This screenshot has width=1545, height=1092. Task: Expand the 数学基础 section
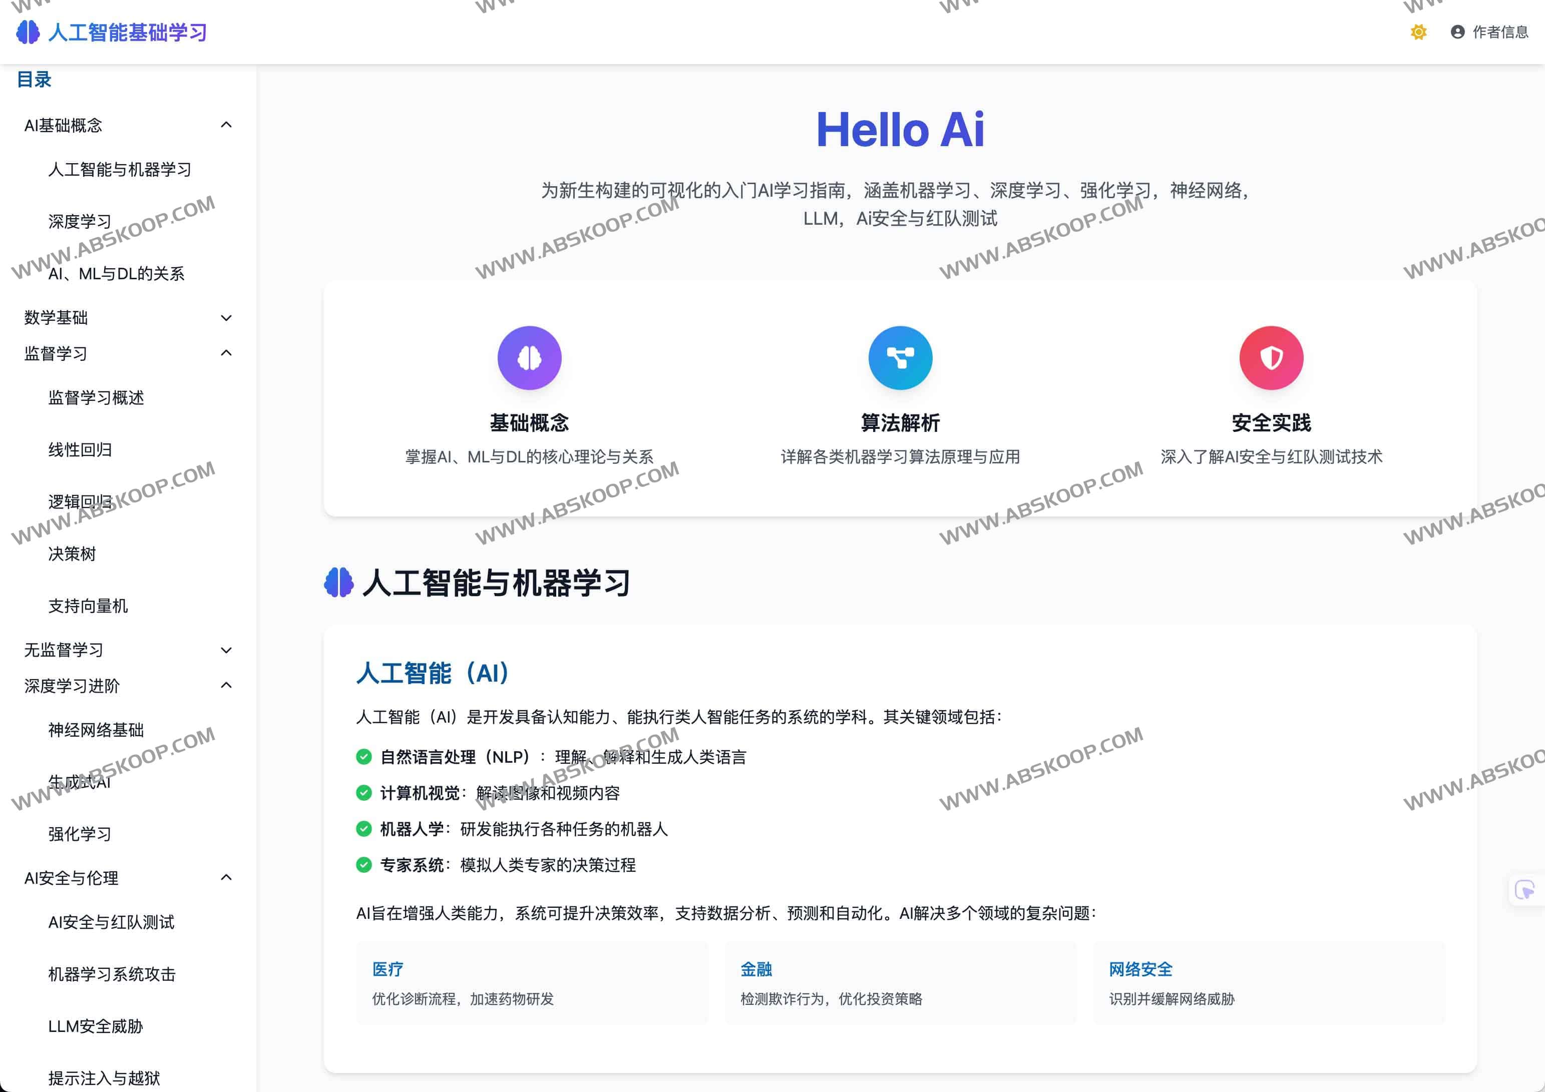(x=226, y=318)
